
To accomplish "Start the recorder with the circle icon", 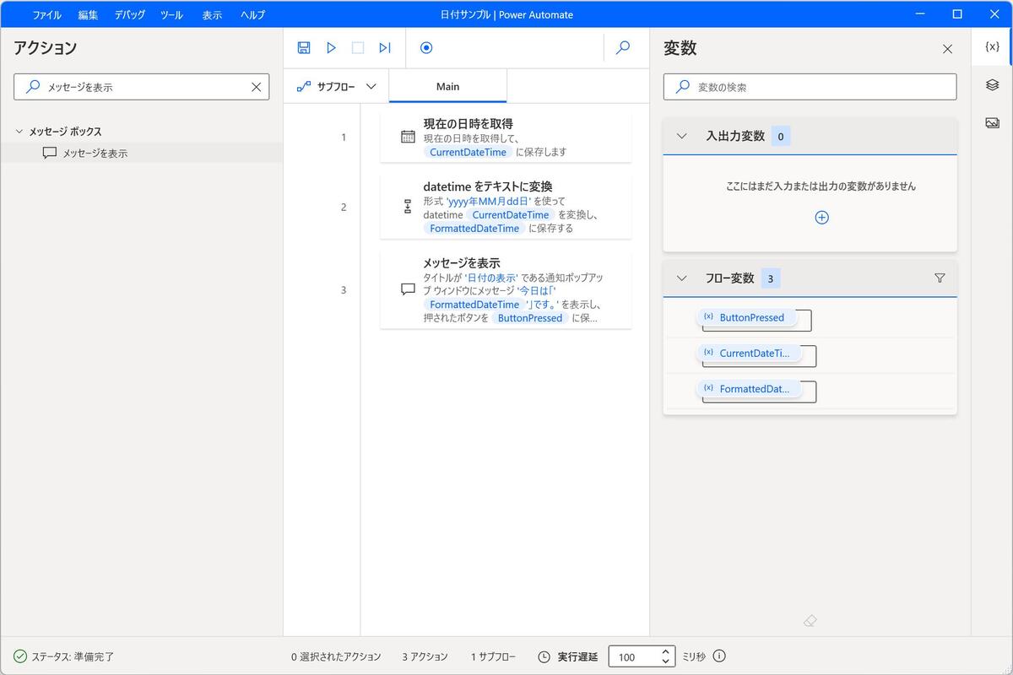I will [x=426, y=48].
